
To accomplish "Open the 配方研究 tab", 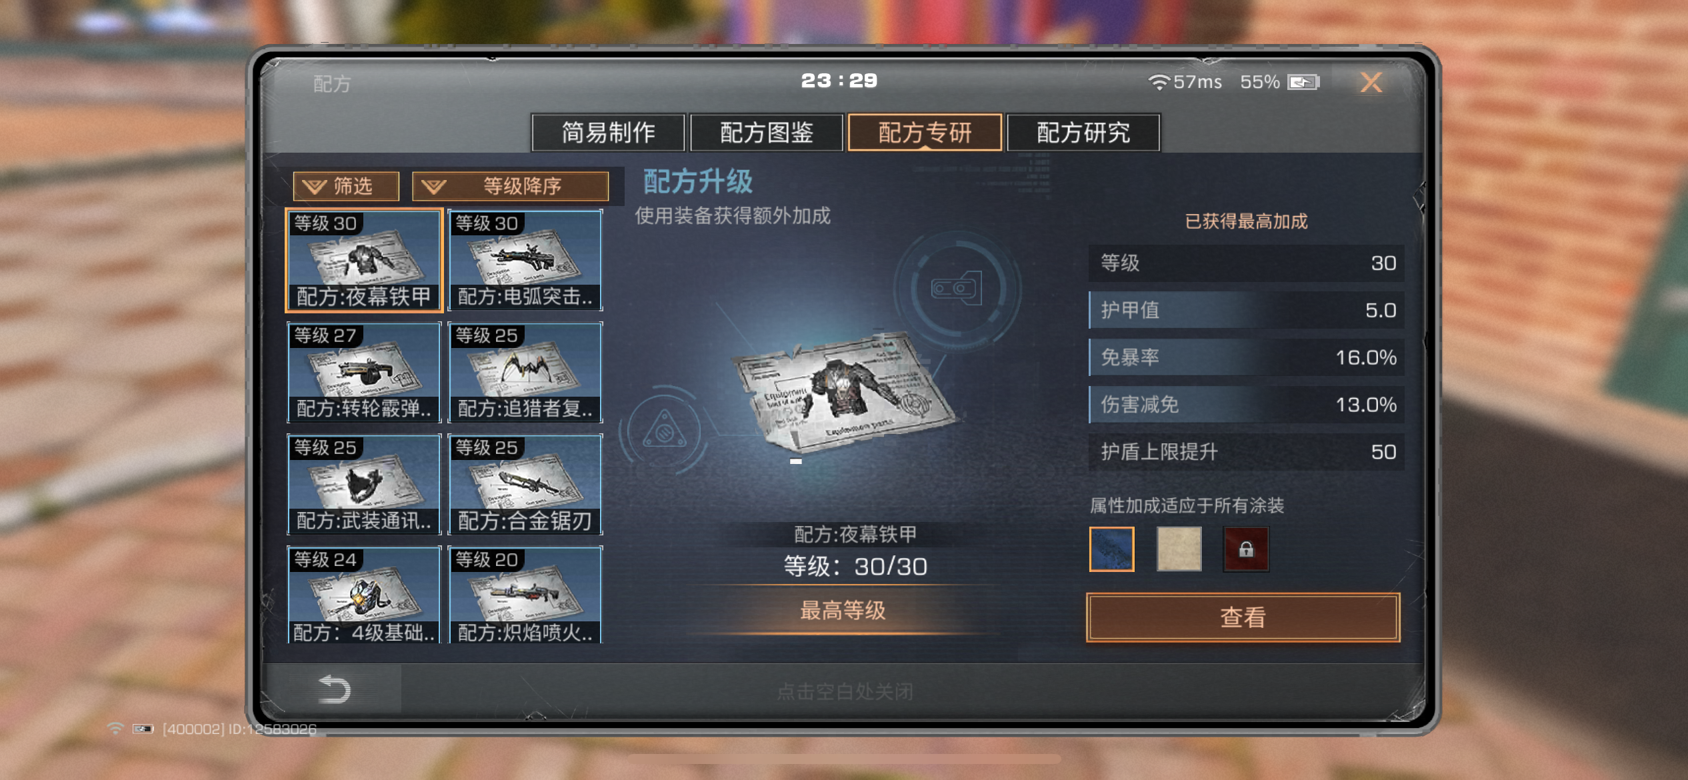I will [x=1083, y=133].
